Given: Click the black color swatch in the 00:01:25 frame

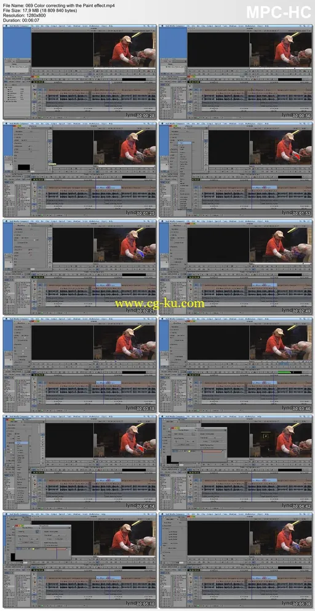Looking at the screenshot, I should 24,167.
